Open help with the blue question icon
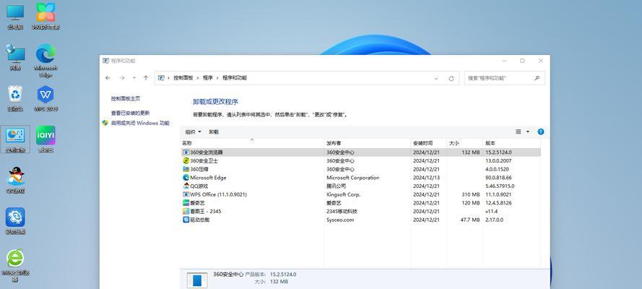This screenshot has height=289, width=642. [x=540, y=131]
